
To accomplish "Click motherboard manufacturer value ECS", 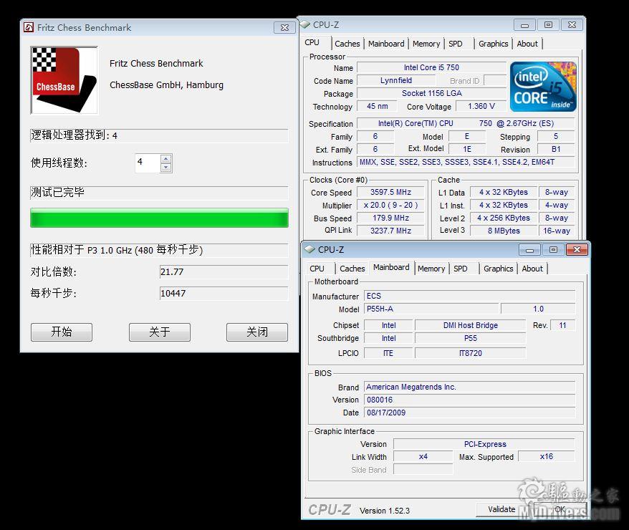I will point(469,296).
